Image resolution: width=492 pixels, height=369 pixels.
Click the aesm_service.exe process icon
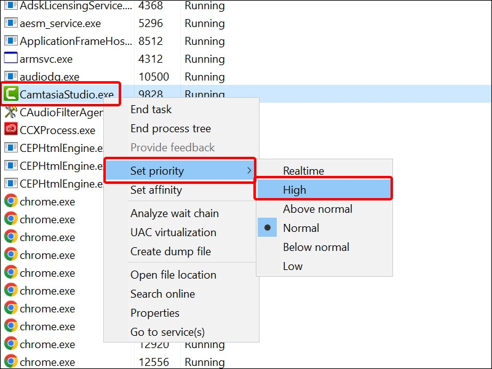coord(10,23)
